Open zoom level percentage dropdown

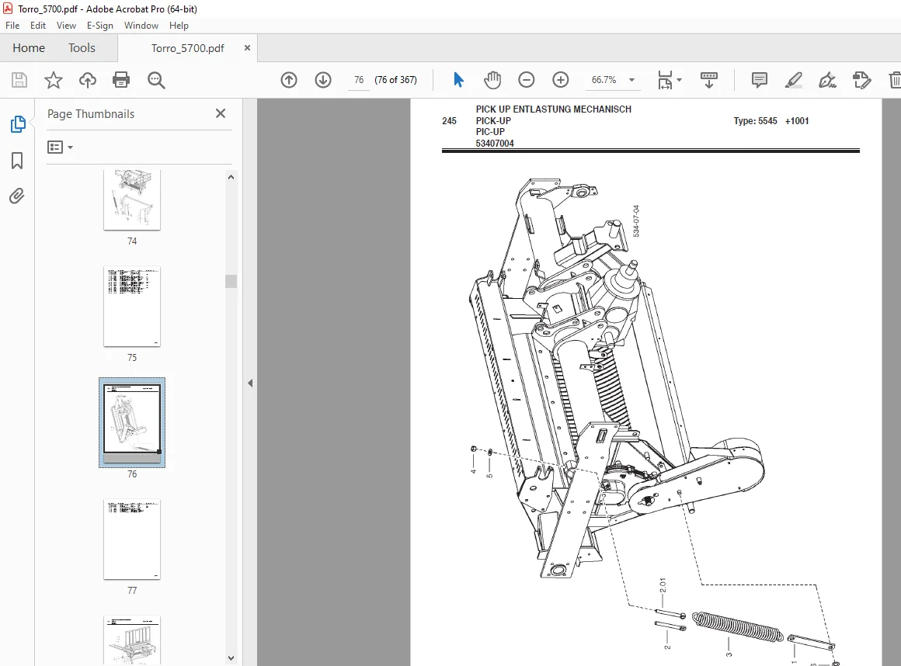click(x=632, y=80)
